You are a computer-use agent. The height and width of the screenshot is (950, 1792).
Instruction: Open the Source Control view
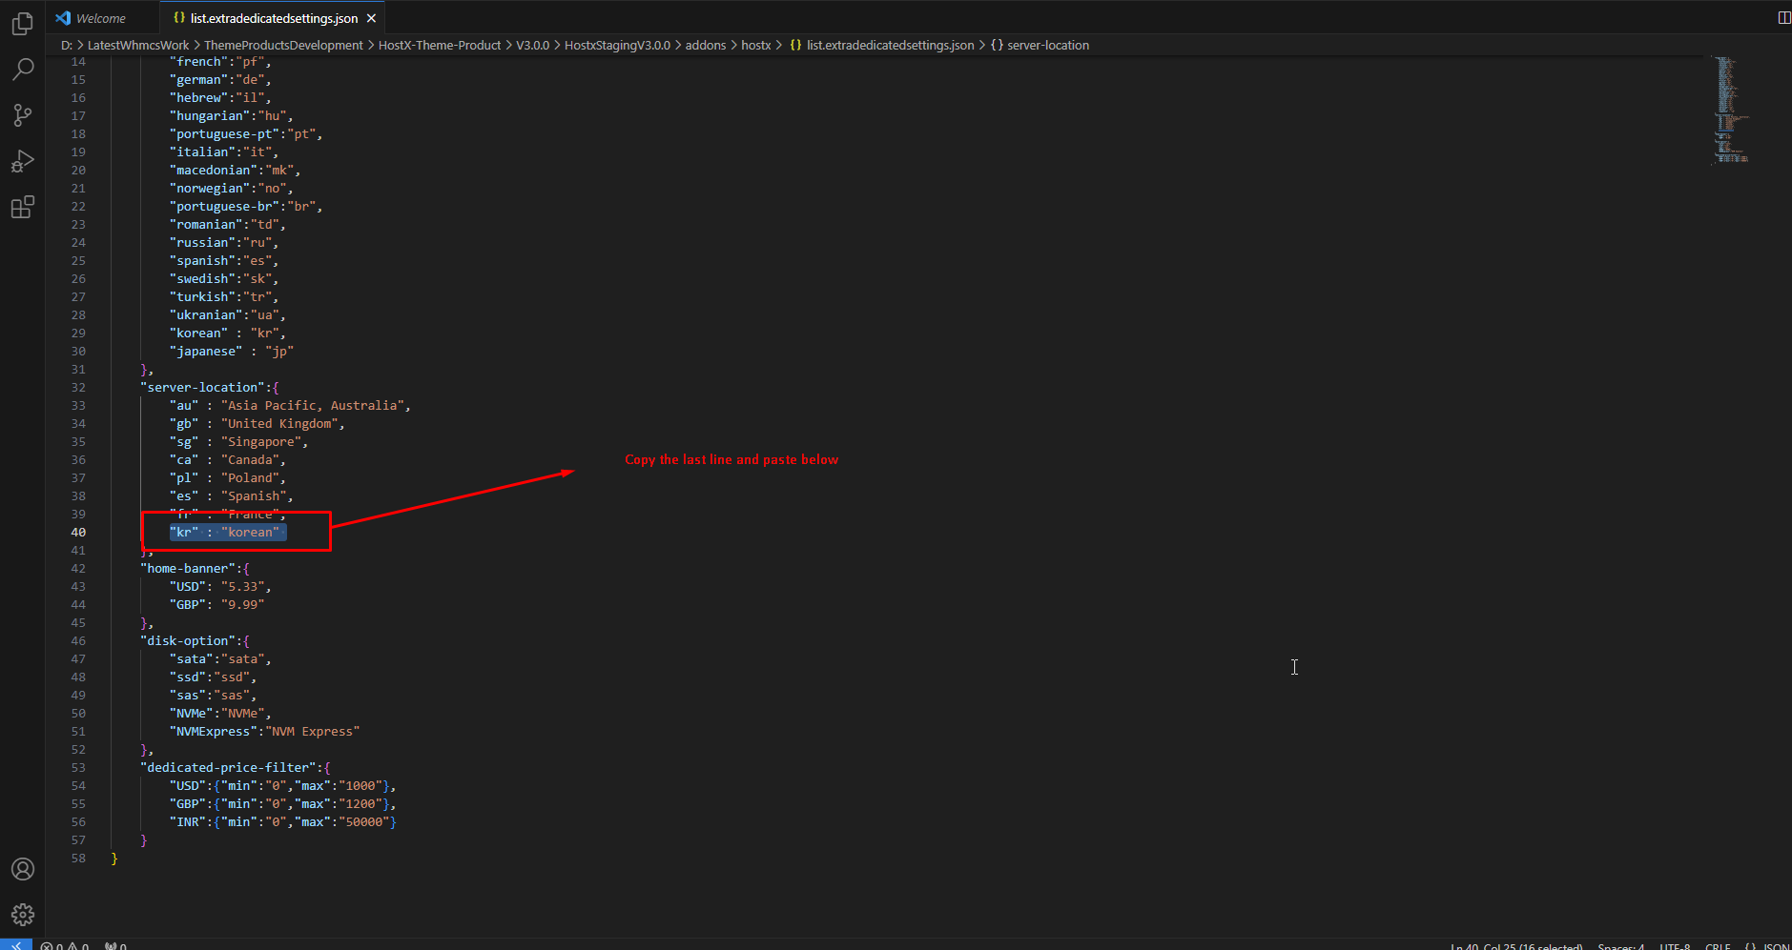click(23, 115)
